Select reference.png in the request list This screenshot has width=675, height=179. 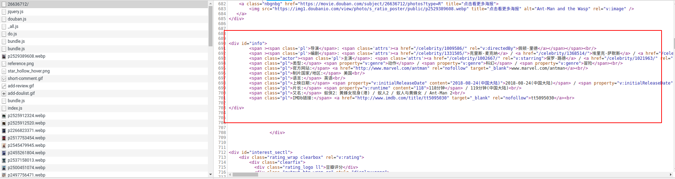[104, 64]
